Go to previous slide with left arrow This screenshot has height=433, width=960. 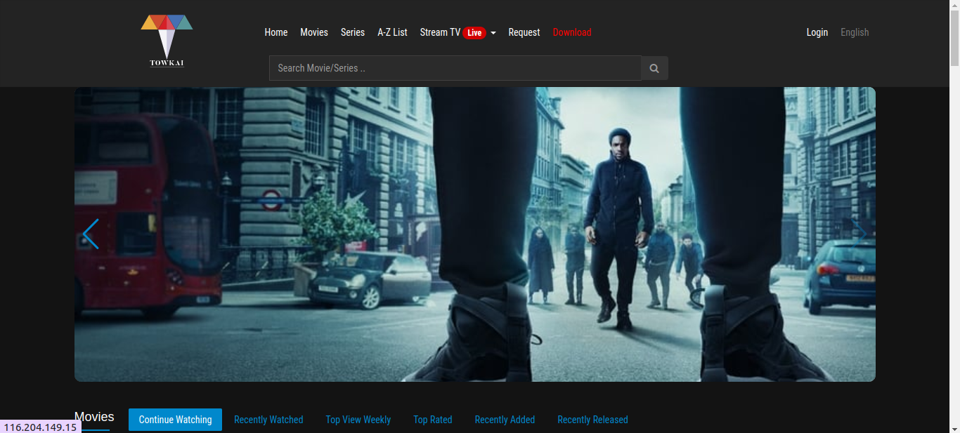coord(91,234)
